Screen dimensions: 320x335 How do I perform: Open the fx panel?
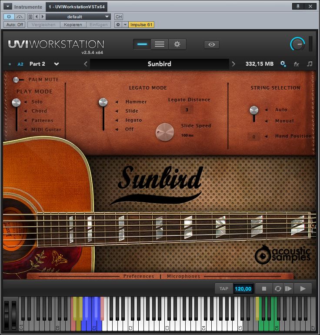tap(296, 64)
